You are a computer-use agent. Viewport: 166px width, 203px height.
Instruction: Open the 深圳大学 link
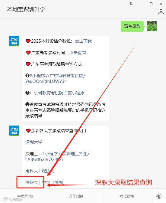[34, 142]
